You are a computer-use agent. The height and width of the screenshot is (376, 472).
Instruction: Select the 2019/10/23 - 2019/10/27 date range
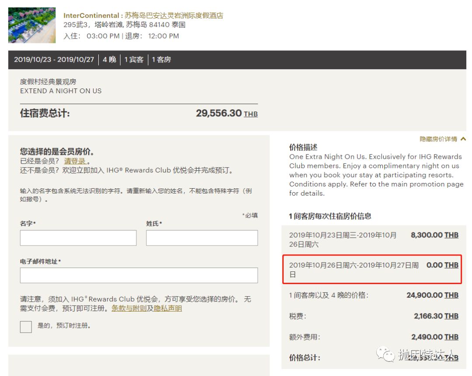[54, 60]
